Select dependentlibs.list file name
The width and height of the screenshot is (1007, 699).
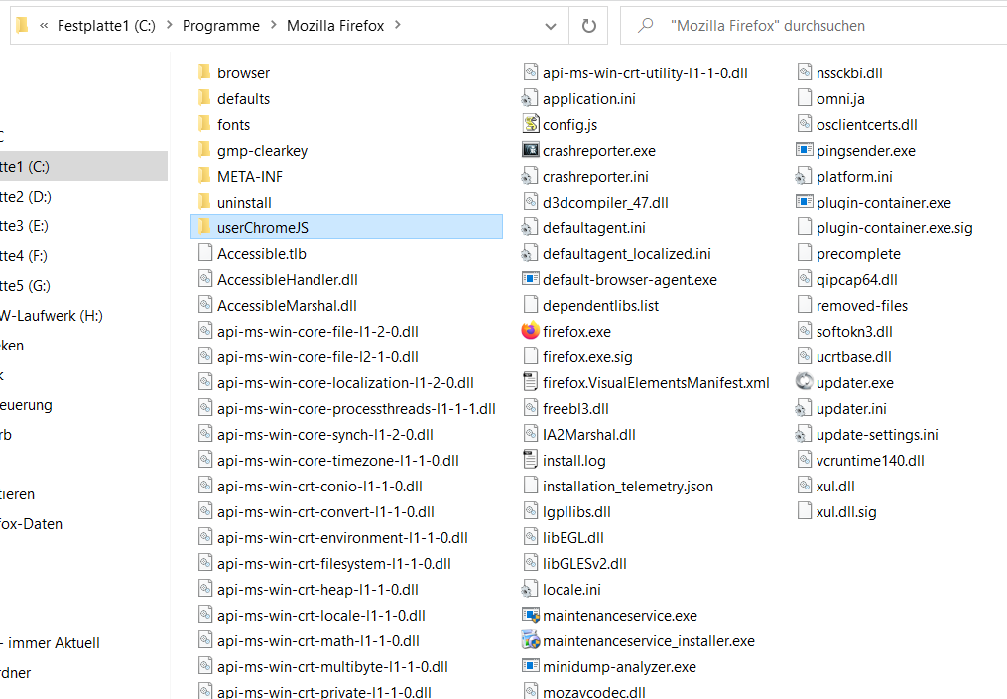coord(600,305)
